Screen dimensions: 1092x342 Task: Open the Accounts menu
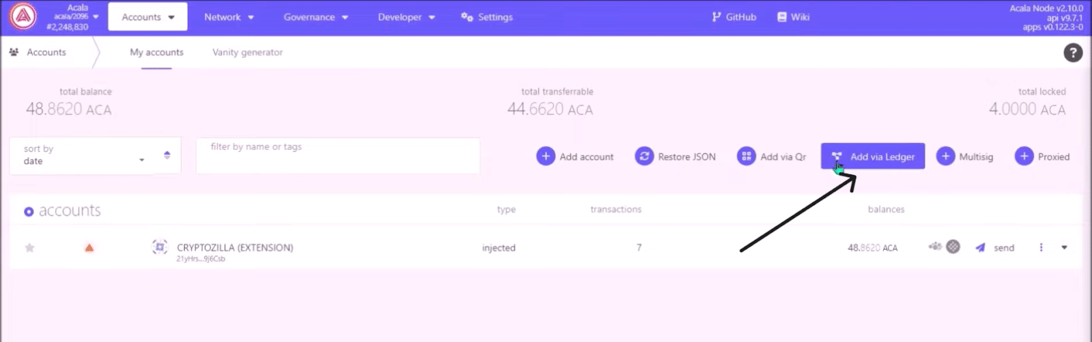click(147, 17)
